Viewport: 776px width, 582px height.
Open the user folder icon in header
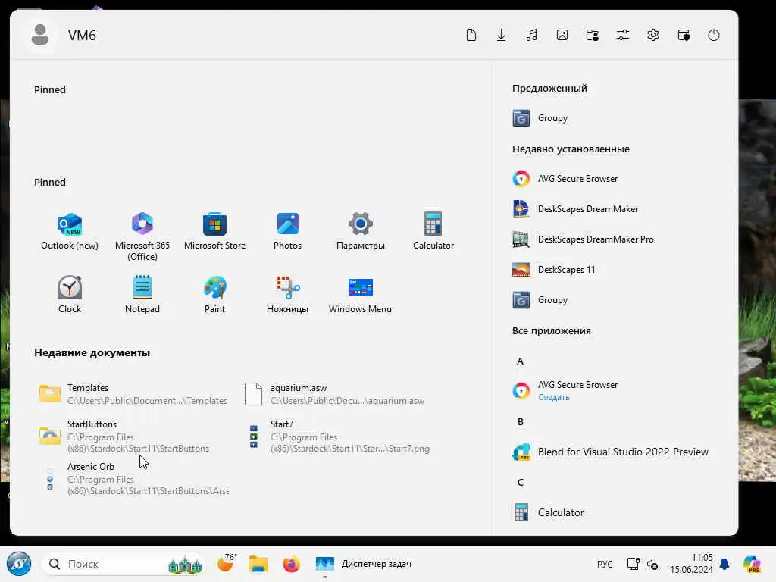pos(593,35)
